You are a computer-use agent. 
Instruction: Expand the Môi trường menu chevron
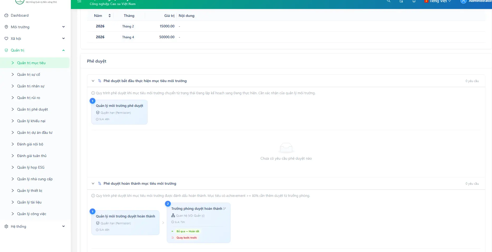[x=64, y=27]
